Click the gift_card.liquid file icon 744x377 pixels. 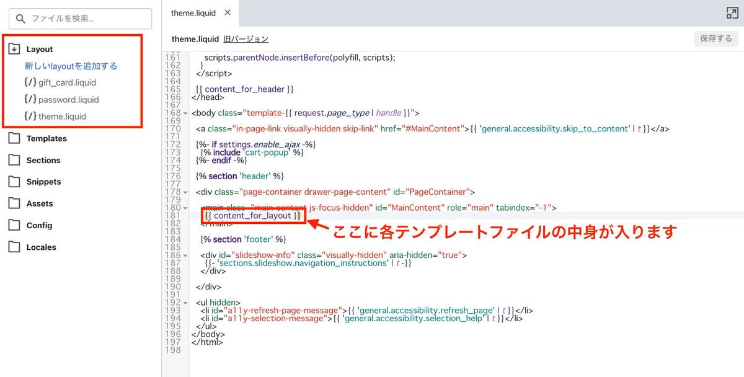pos(30,82)
